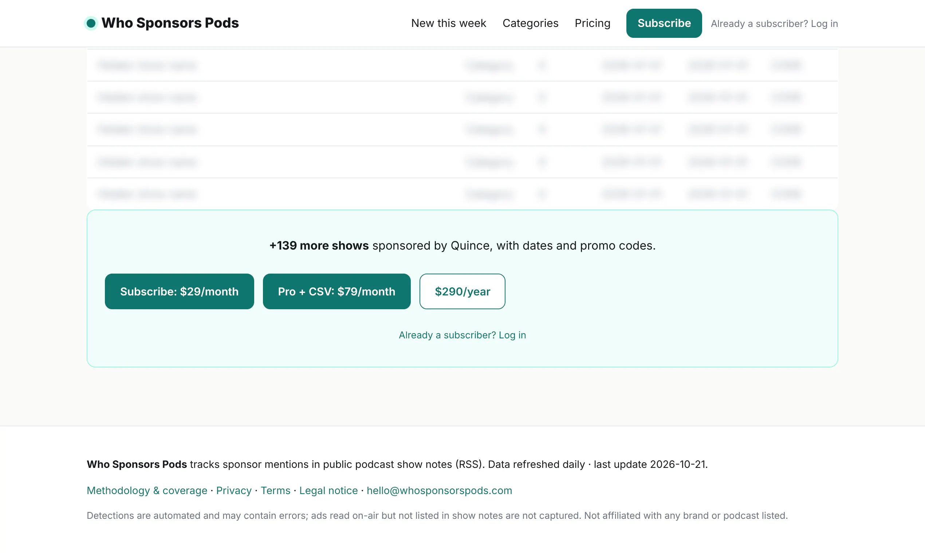Choose Subscribe: $29/month plan
925x553 pixels.
(x=180, y=291)
